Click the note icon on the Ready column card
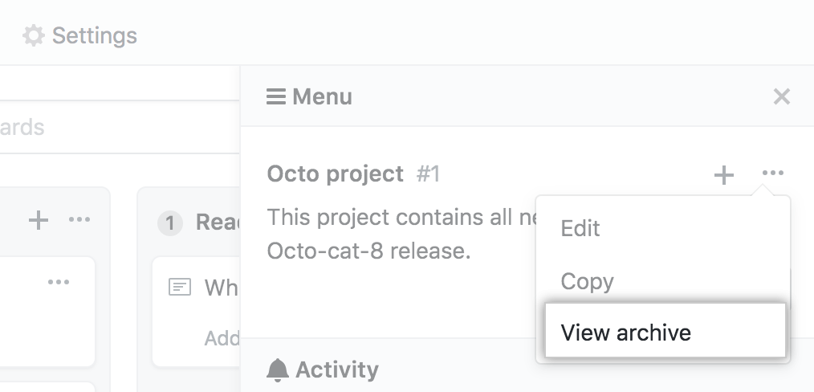This screenshot has width=814, height=392. point(180,287)
